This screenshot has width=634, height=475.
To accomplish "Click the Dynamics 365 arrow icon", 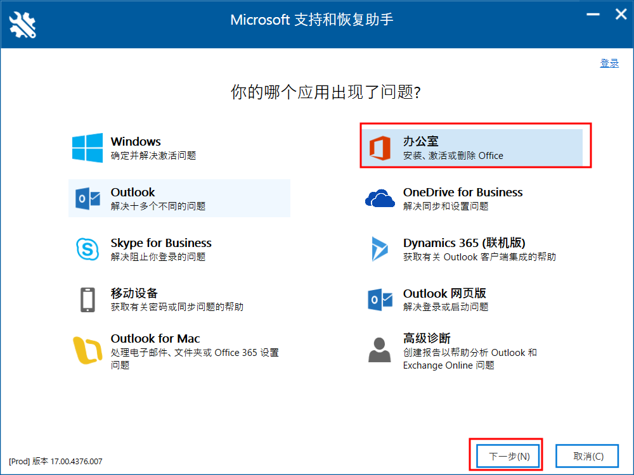I will click(x=380, y=249).
